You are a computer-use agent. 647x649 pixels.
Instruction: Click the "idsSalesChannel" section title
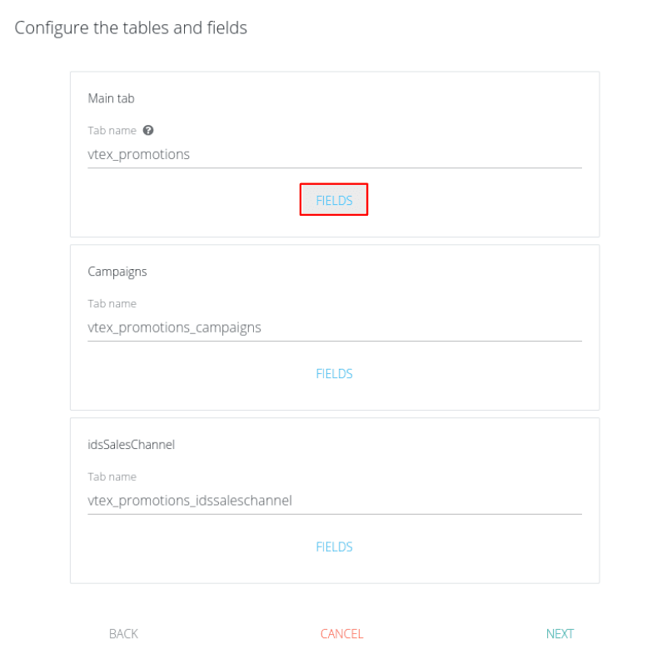tap(131, 445)
